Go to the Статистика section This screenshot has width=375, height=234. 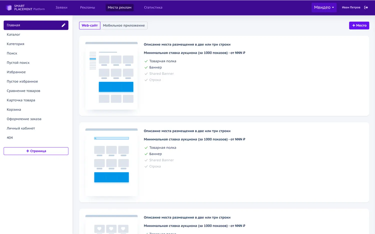(153, 7)
